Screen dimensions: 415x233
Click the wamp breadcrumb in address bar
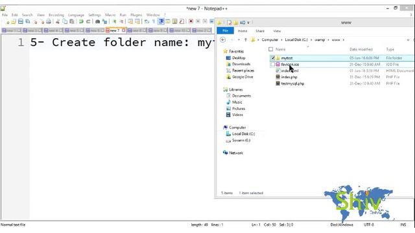(x=320, y=40)
